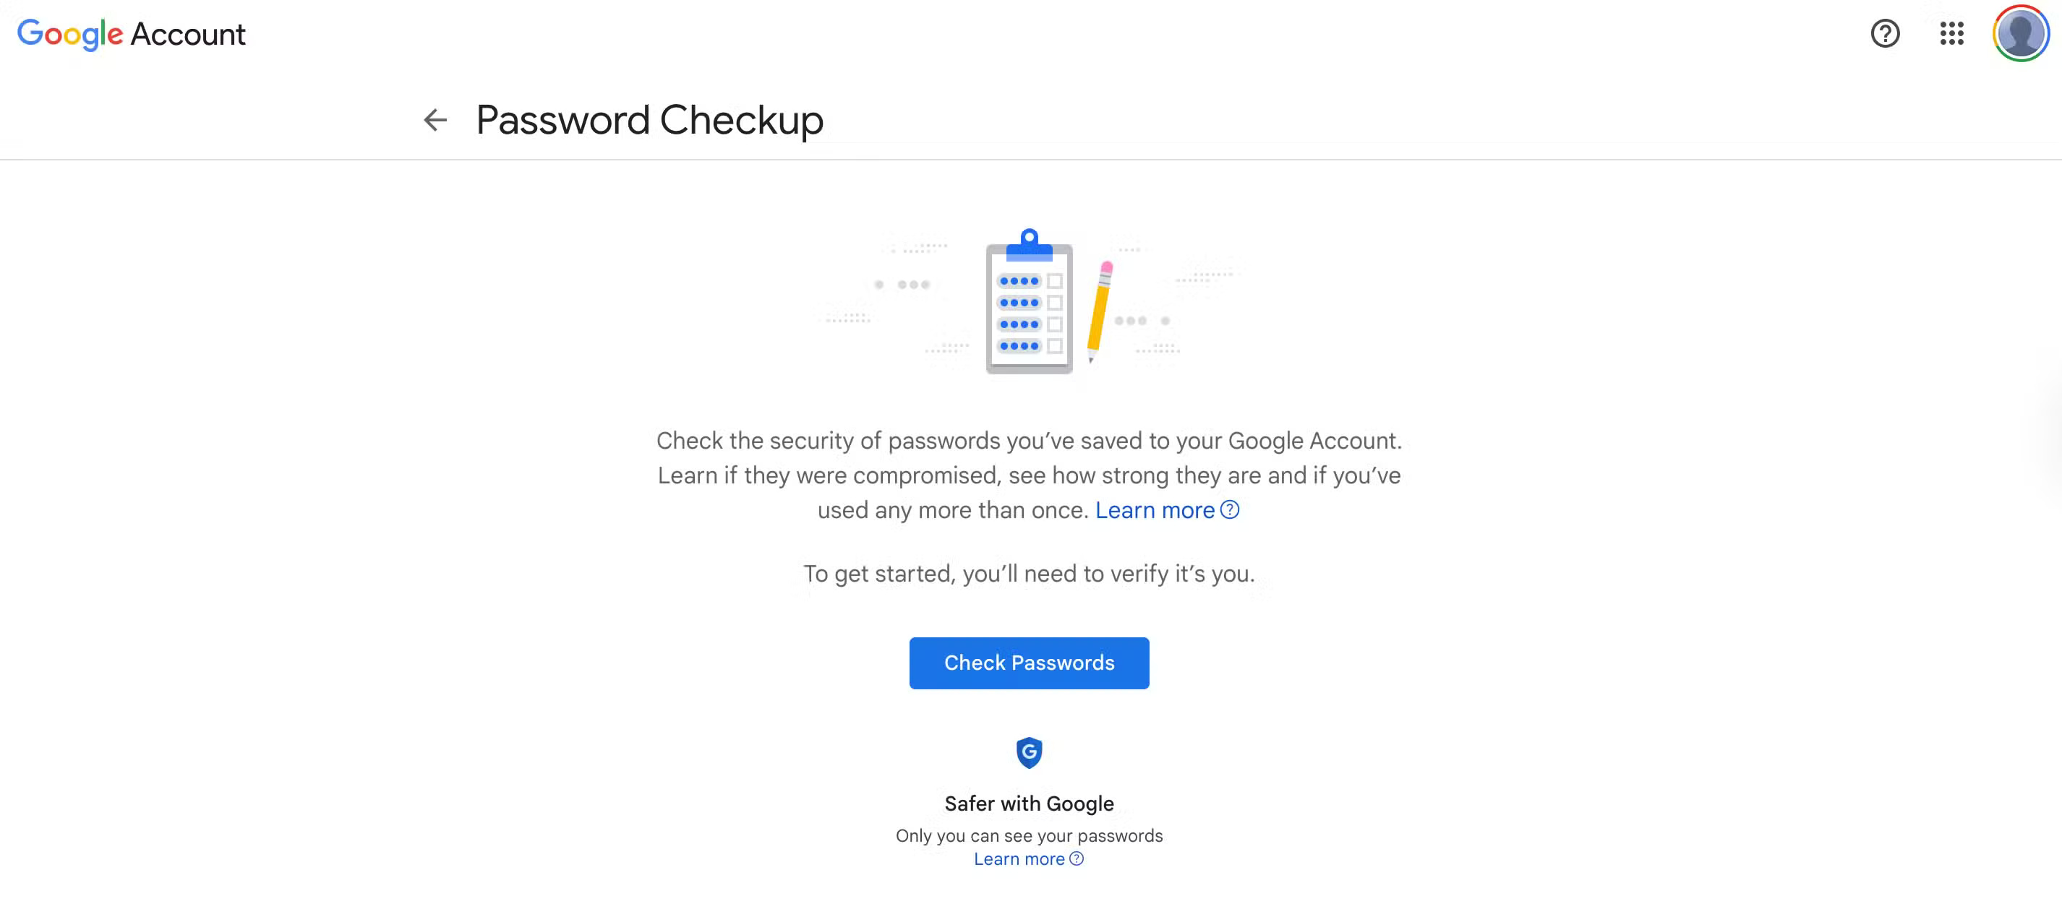Click Only you can see your passwords text
The image size is (2062, 922).
[x=1030, y=835]
